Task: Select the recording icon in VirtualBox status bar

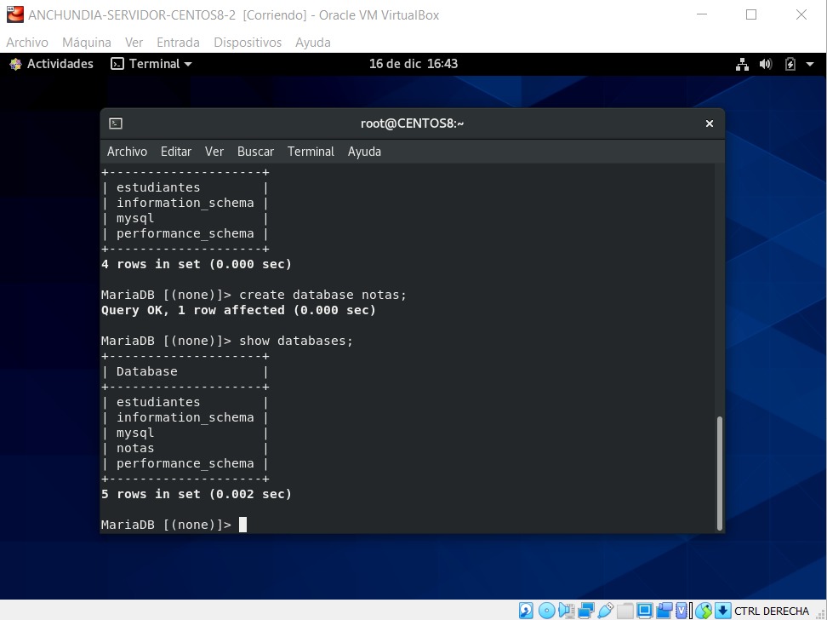Action: click(664, 609)
